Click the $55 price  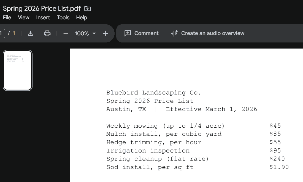[x=275, y=142]
